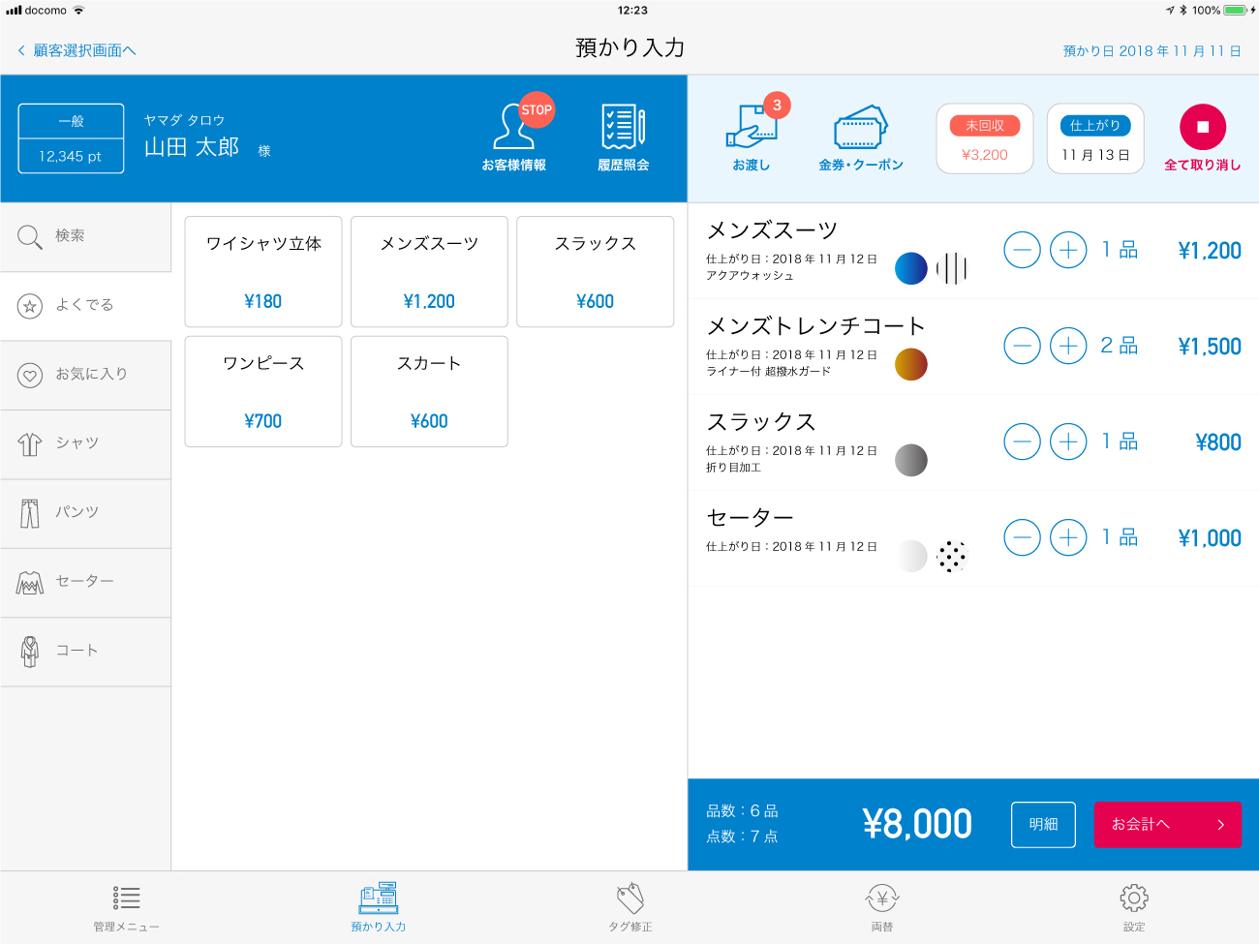Image resolution: width=1259 pixels, height=944 pixels.
Task: Open the 明細 details view
Action: pos(1043,824)
